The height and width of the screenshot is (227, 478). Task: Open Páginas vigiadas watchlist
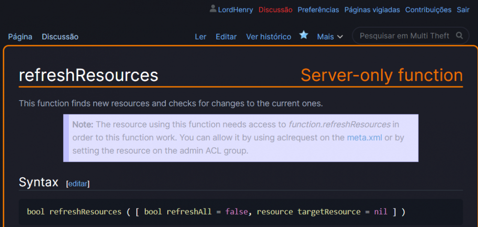pos(372,10)
